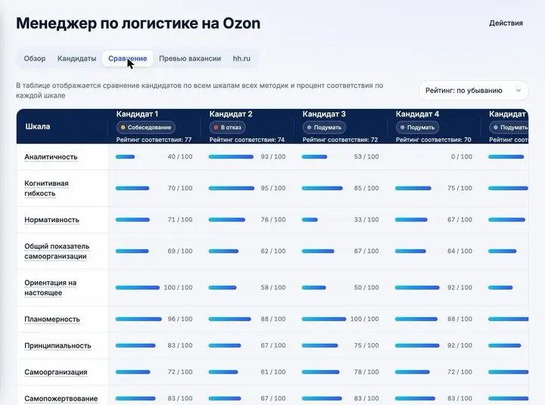
Task: Click Кандидат 1 Собеседование status badge
Action: click(x=145, y=128)
